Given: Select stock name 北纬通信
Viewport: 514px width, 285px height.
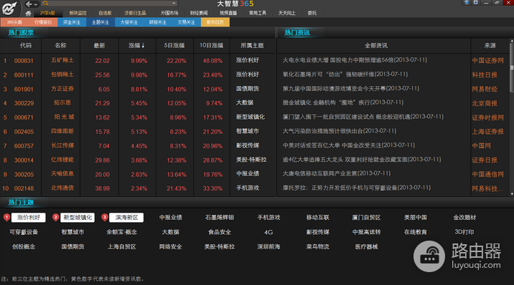Looking at the screenshot, I should (62, 188).
